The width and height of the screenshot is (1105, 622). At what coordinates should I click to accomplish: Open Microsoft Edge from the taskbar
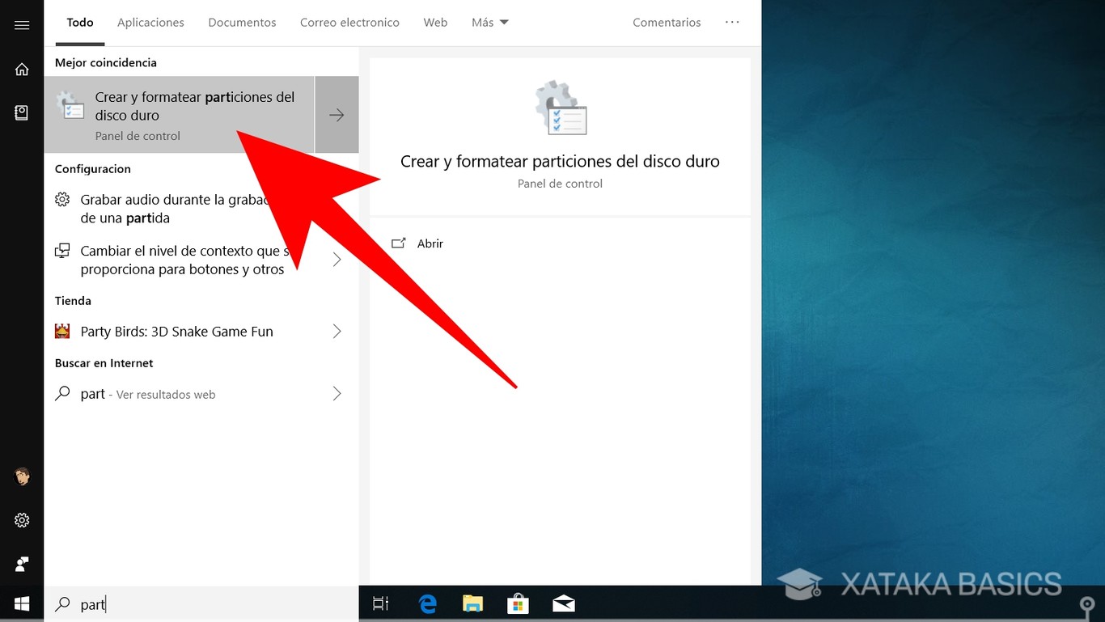[x=427, y=603]
